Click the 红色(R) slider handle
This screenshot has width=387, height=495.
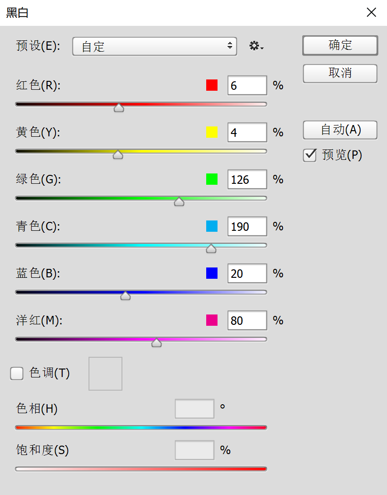click(119, 108)
